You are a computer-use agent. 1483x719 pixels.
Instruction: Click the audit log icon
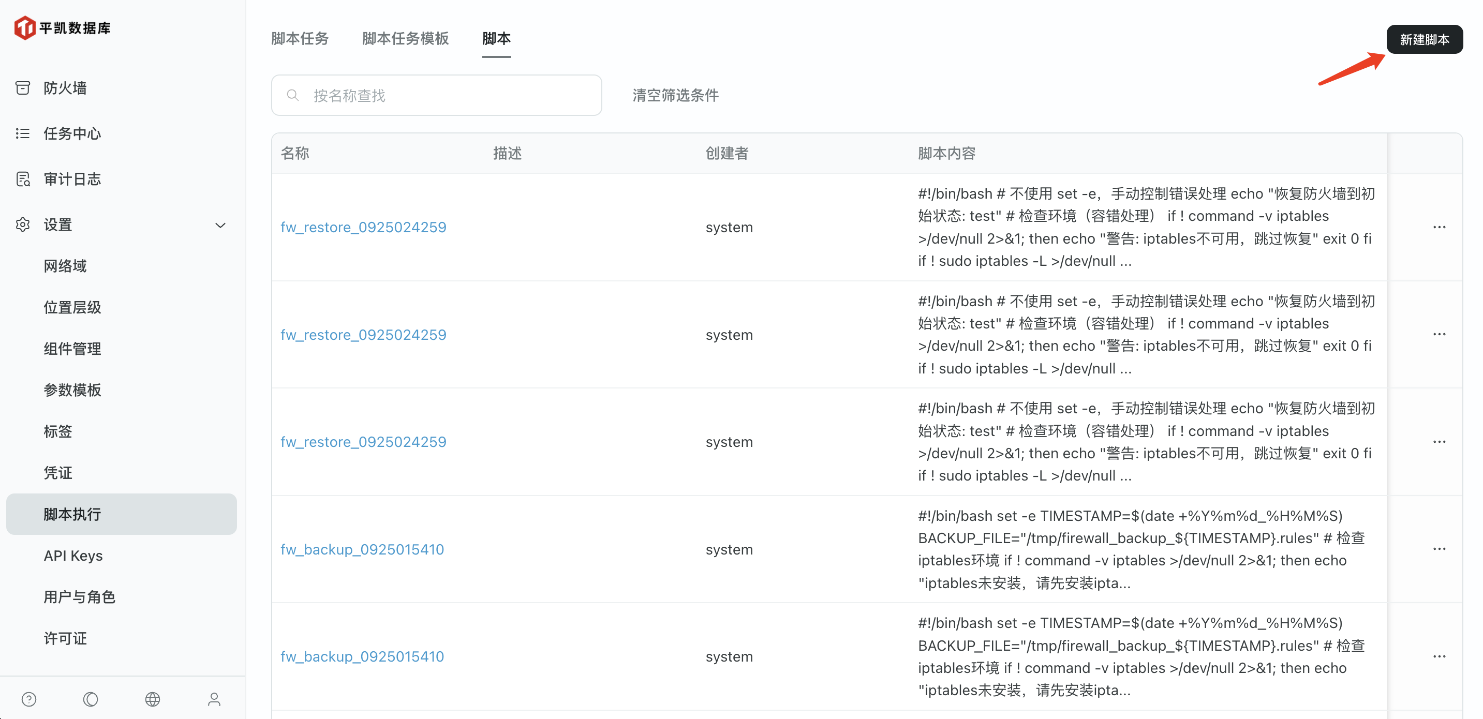pos(23,179)
